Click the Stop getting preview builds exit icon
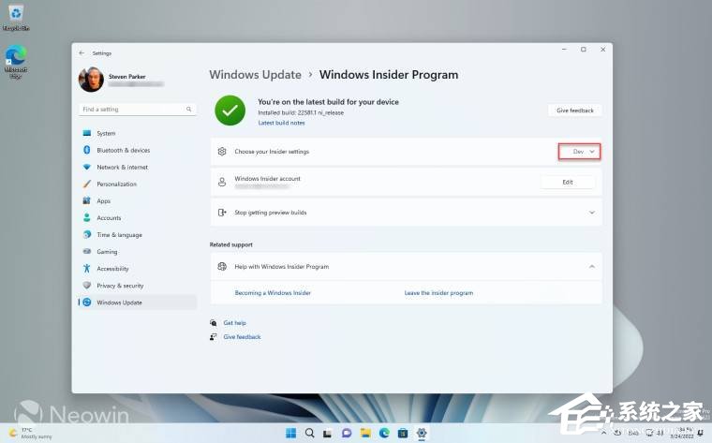Viewport: 712px width, 443px height. point(222,213)
